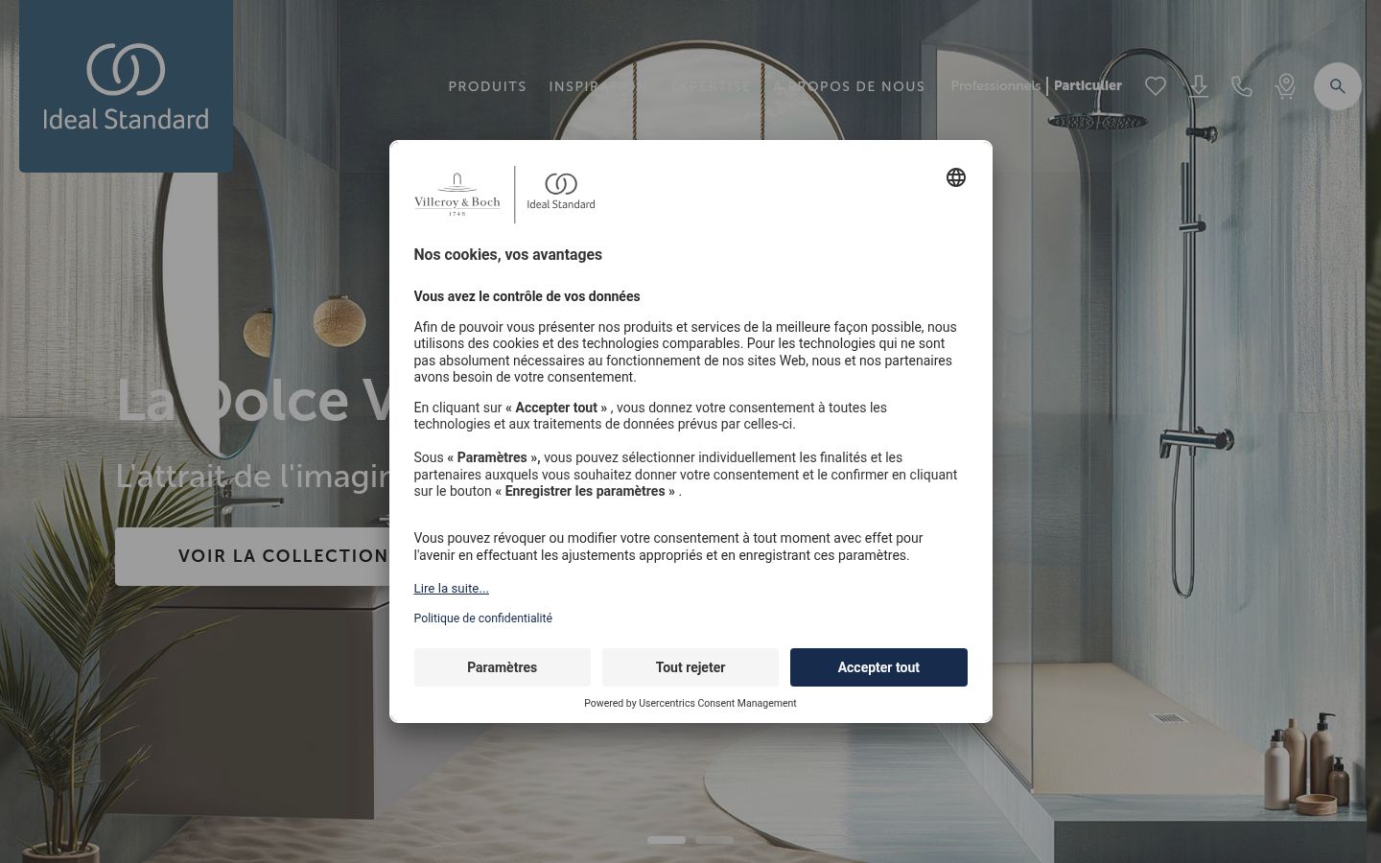
Task: Open cookie Paramètres button
Action: click(502, 667)
